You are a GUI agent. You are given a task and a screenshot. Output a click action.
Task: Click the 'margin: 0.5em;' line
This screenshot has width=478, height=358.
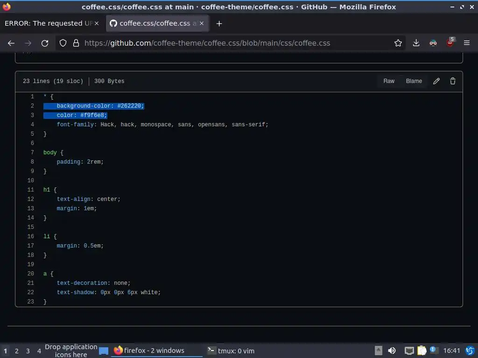coord(80,246)
